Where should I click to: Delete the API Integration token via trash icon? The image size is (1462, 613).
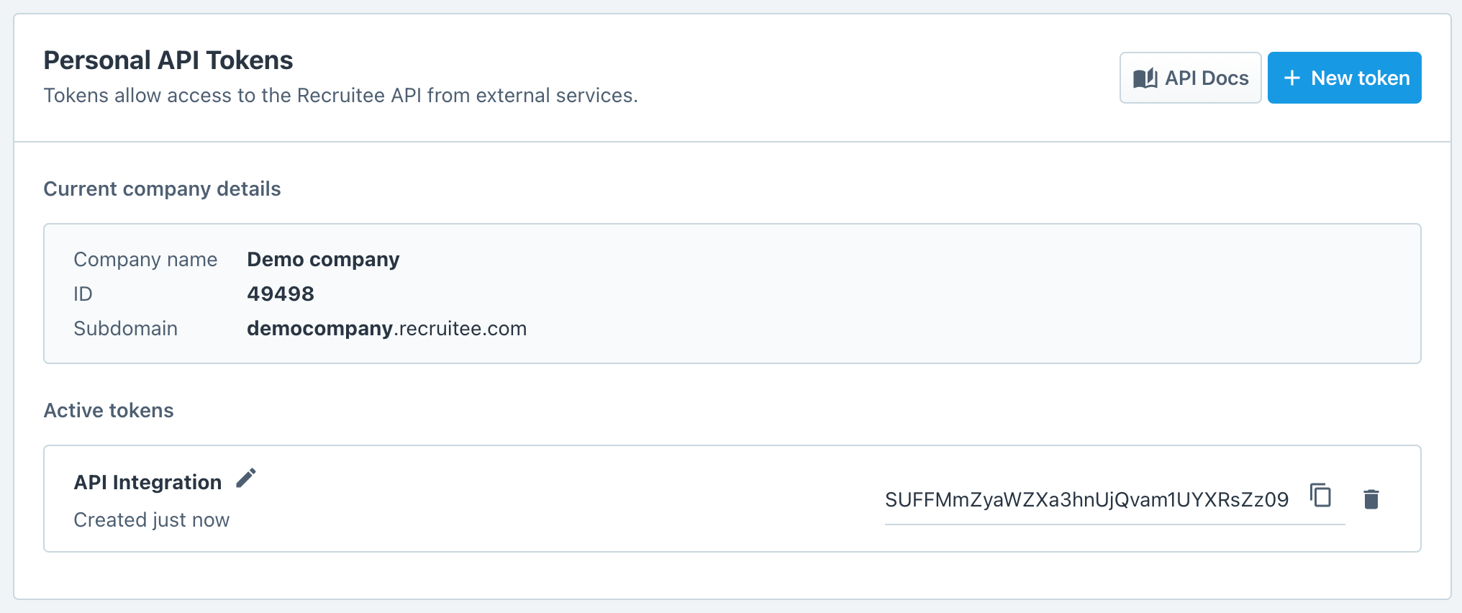click(1371, 499)
